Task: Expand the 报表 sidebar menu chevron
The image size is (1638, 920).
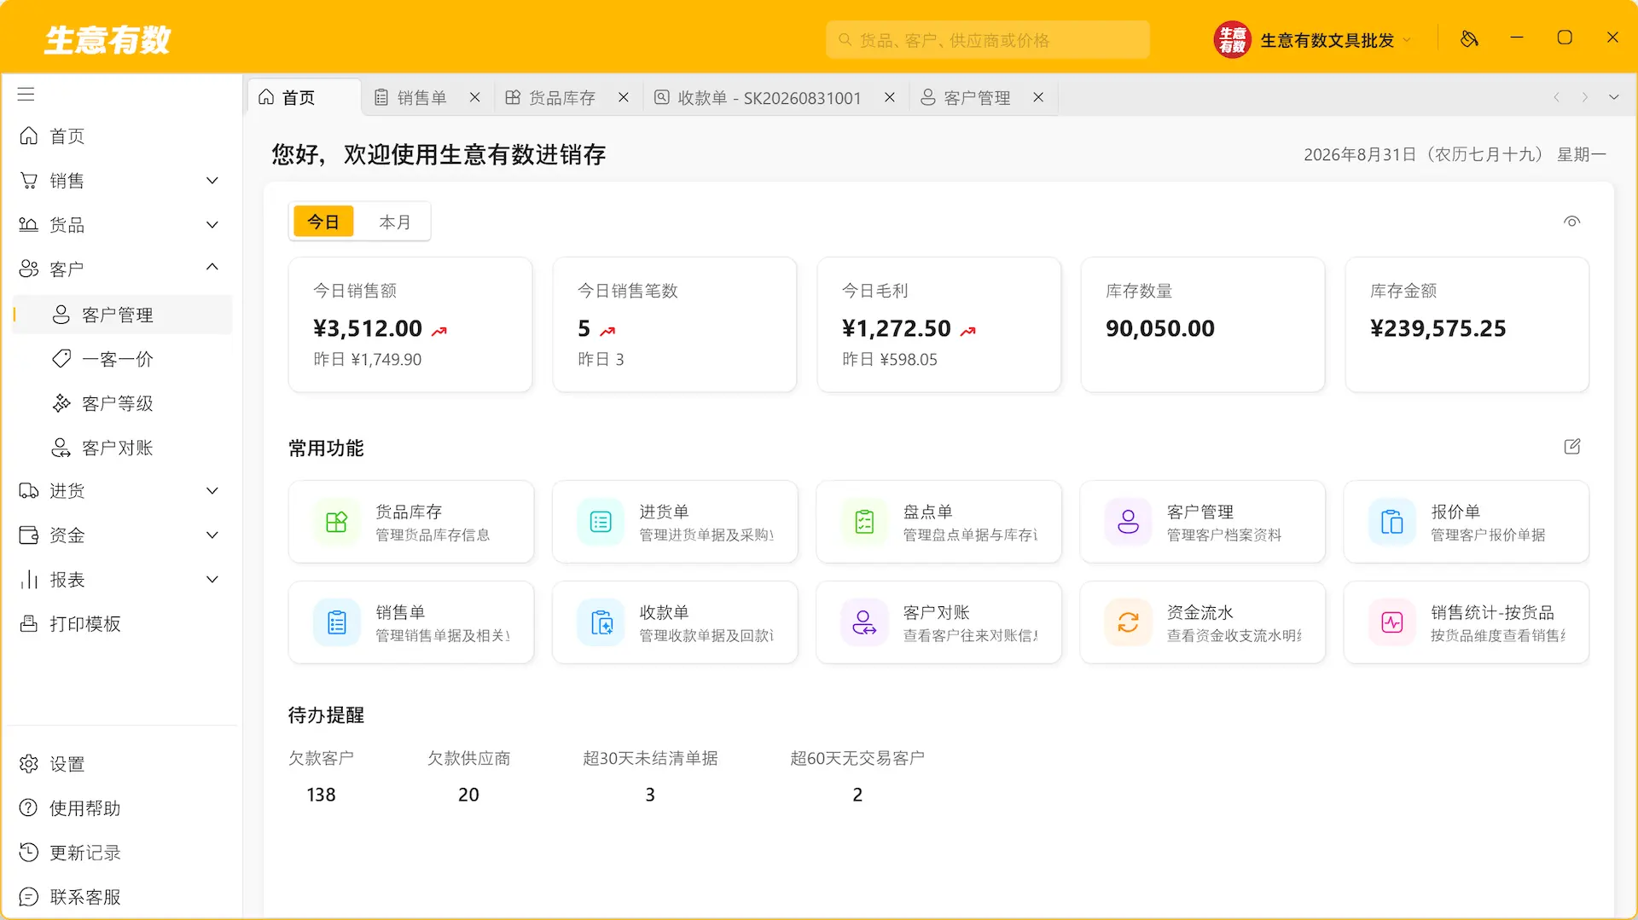Action: coord(212,580)
